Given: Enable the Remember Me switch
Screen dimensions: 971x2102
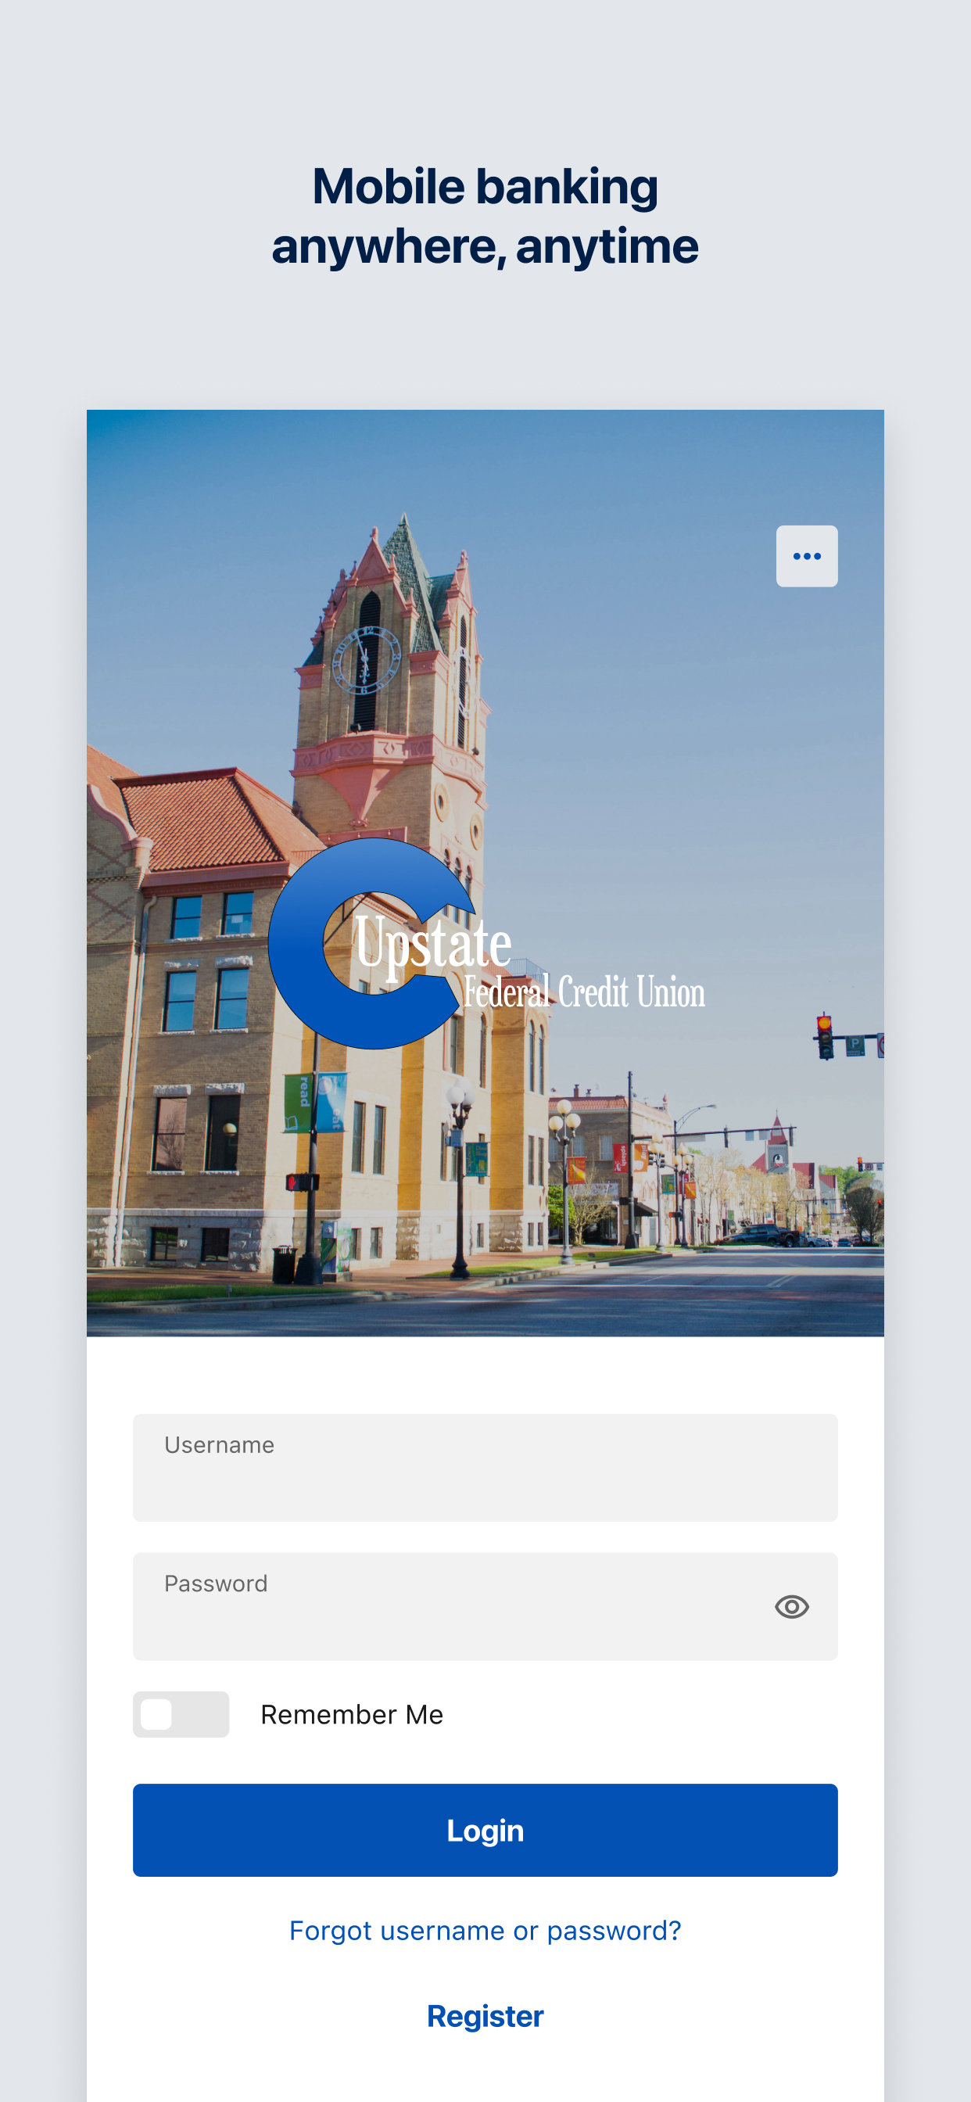Looking at the screenshot, I should [181, 1714].
